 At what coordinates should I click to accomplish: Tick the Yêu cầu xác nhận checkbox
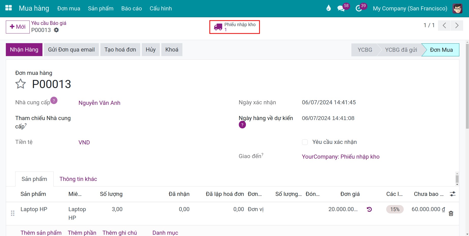click(x=305, y=142)
